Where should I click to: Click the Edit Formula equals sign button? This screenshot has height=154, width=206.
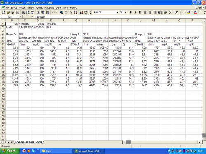[x=32, y=17]
